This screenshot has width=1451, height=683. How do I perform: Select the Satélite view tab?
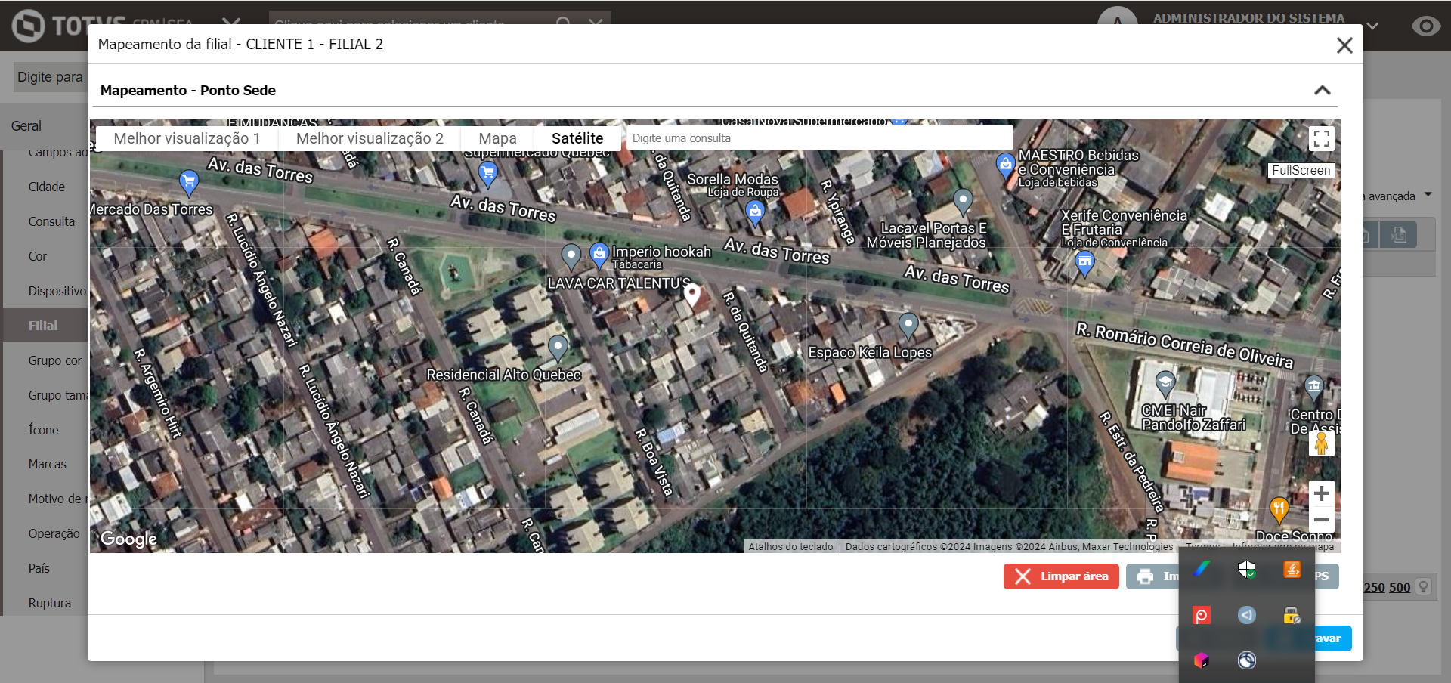[577, 138]
